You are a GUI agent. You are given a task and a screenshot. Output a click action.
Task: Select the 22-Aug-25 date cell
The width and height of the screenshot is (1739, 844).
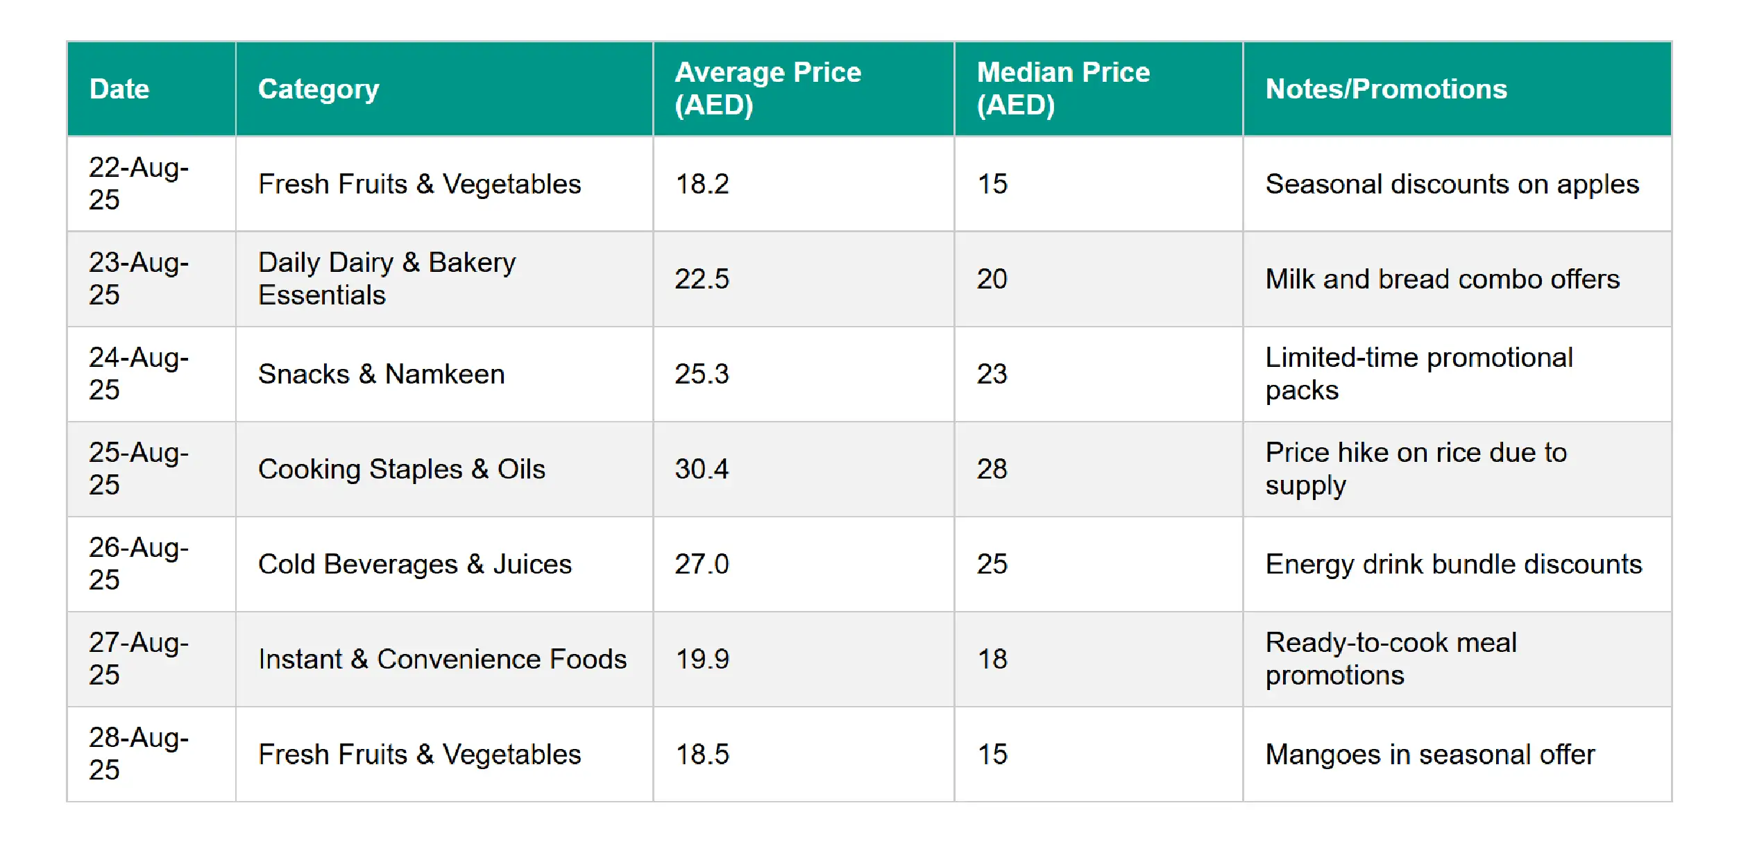(138, 183)
